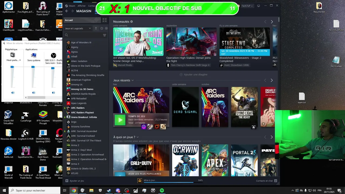
Task: Open advanced filters icon beside the search
Action: pyautogui.click(x=105, y=35)
